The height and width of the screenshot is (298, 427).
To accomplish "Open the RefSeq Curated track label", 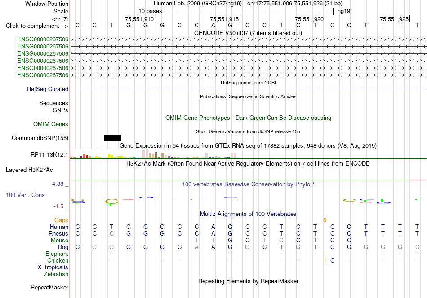I will point(48,89).
